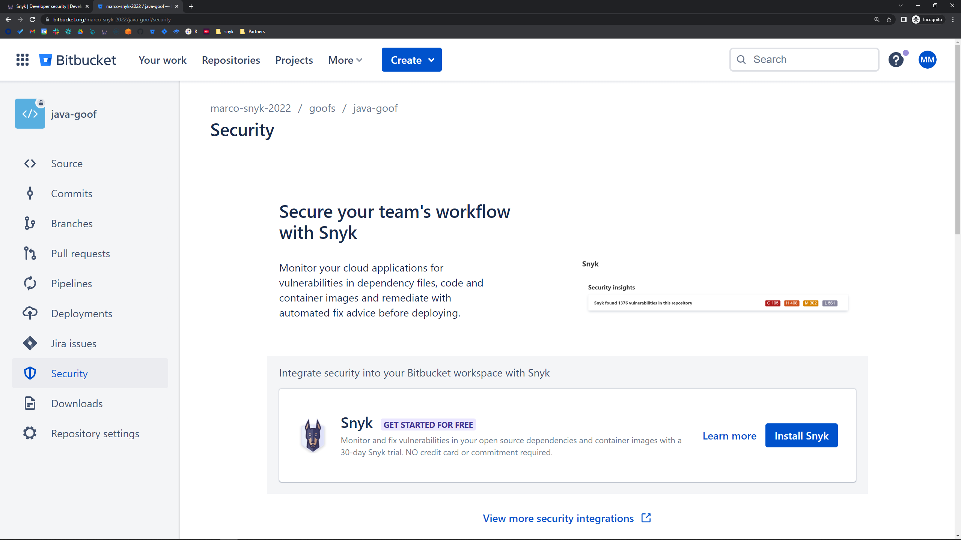The width and height of the screenshot is (961, 540).
Task: Click the Jira issues diamond icon
Action: pyautogui.click(x=30, y=343)
